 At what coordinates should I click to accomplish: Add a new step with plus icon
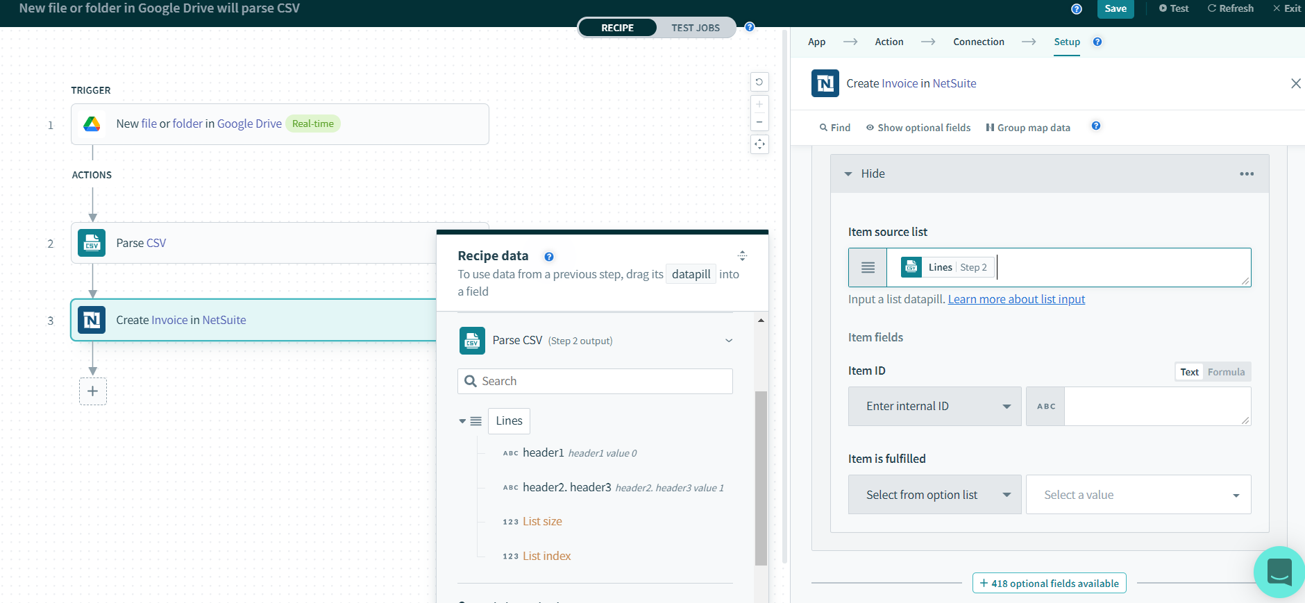tap(93, 391)
